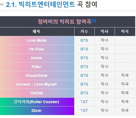
Task: Select the 간지러워(Roller Coaster) title cell
Action: coord(37,102)
